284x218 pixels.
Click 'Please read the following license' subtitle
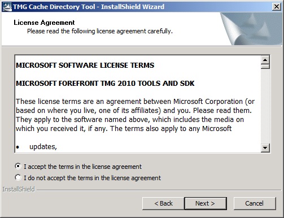(x=100, y=31)
